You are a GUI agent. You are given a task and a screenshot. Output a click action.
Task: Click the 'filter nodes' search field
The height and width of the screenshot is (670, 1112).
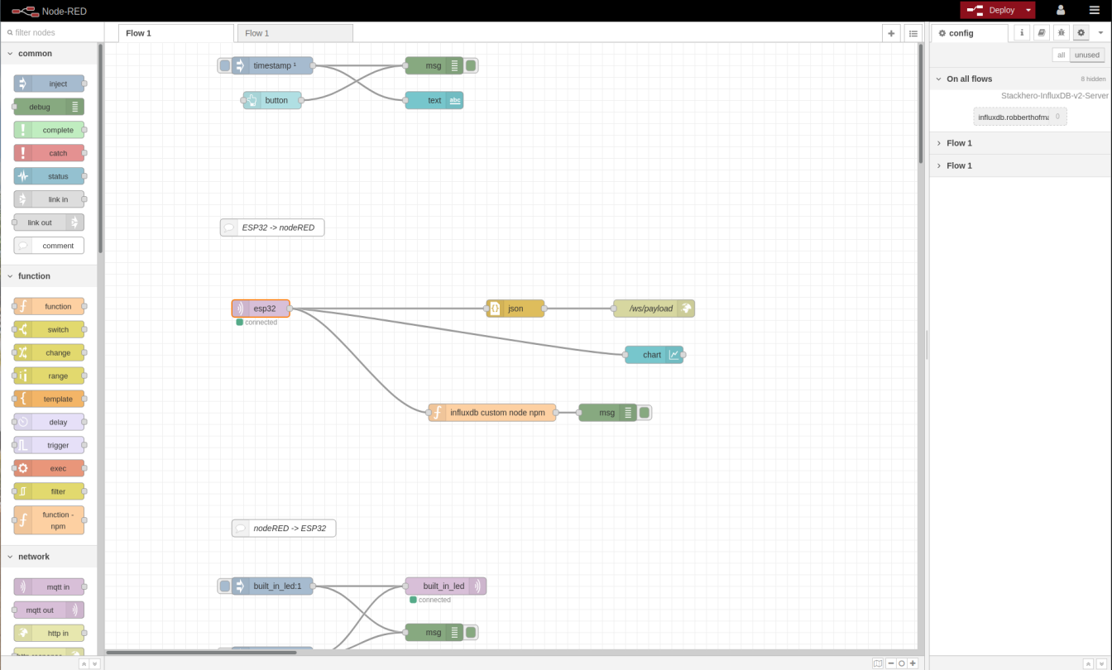(x=50, y=31)
